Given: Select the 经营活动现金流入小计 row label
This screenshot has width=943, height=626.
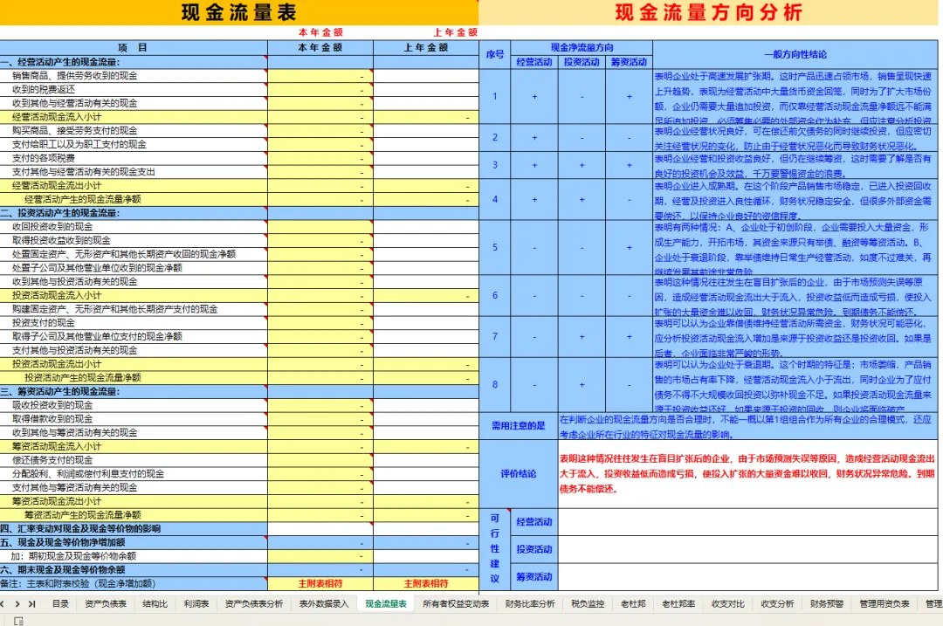Looking at the screenshot, I should coord(134,117).
